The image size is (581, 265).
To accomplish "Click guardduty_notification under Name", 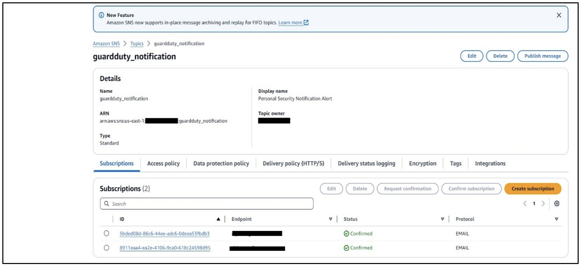I will tap(124, 99).
